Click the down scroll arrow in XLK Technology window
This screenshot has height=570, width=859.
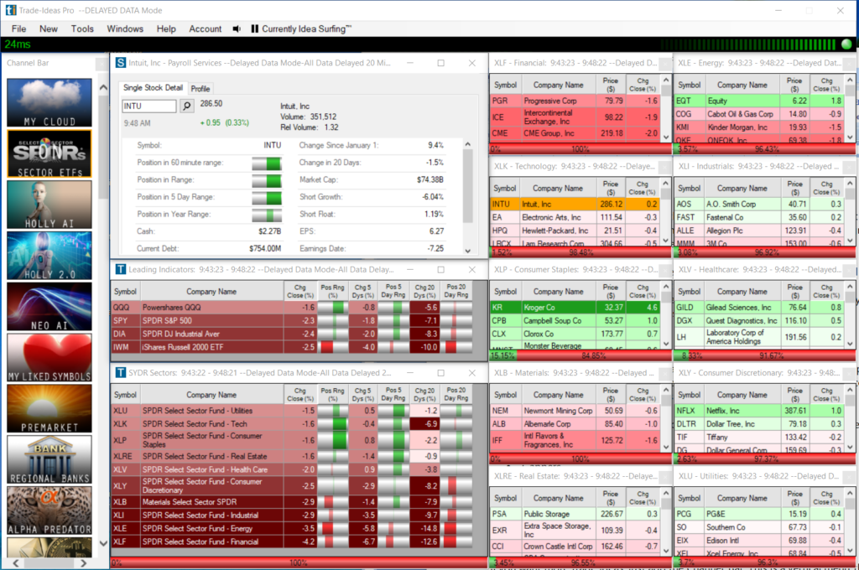tap(666, 241)
